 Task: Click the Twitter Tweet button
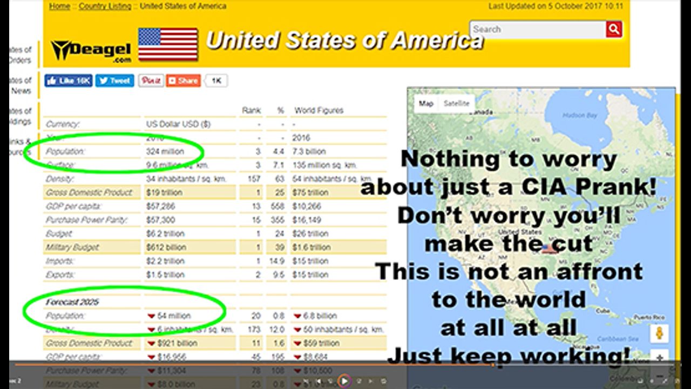tap(114, 81)
